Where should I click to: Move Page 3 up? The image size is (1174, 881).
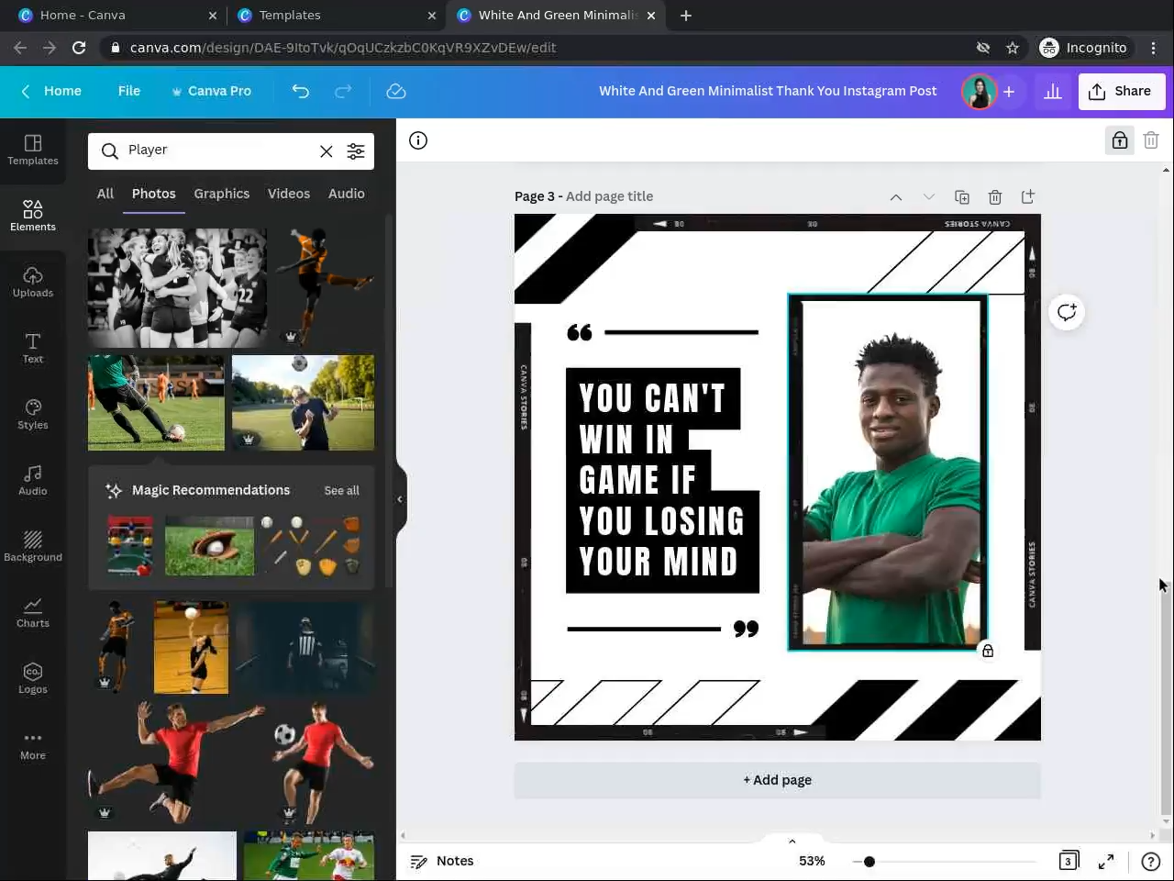(896, 196)
